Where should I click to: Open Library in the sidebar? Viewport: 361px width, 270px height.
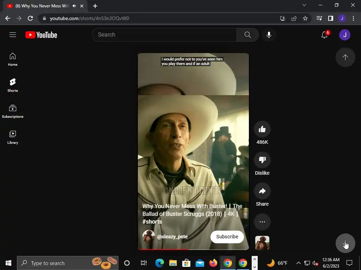pyautogui.click(x=13, y=137)
